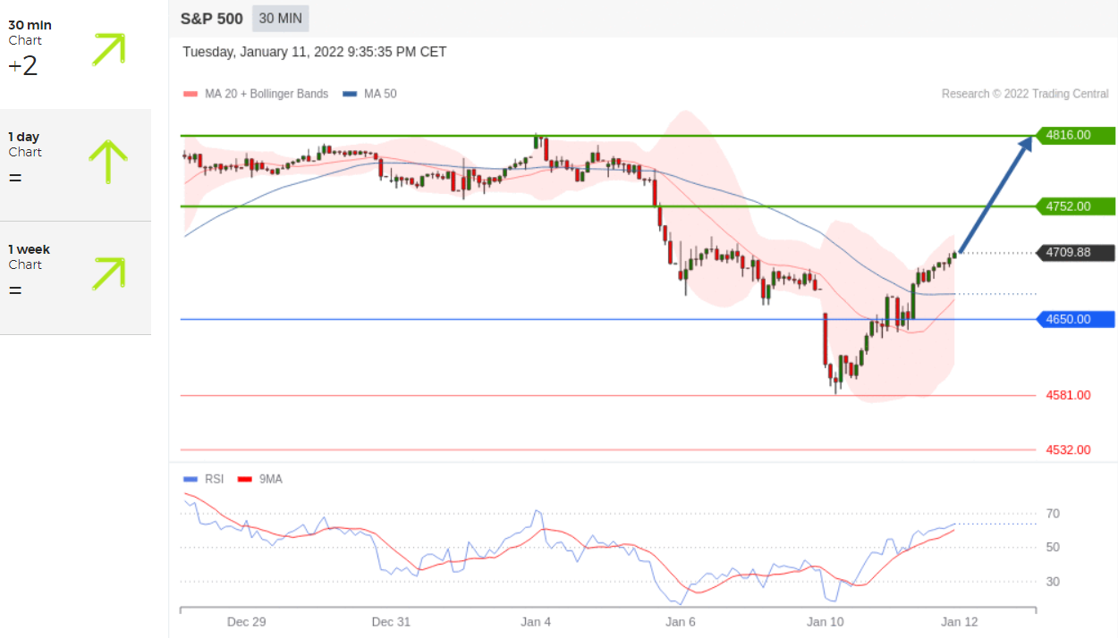Click the Jan 10 axis label

click(x=826, y=622)
